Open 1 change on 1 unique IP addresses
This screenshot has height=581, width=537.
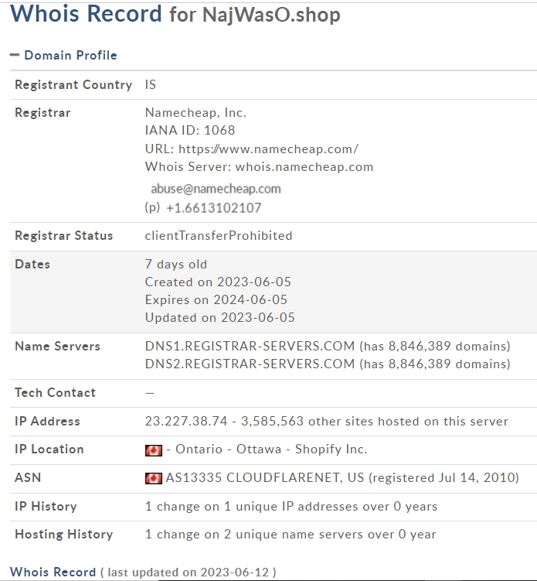pos(291,507)
